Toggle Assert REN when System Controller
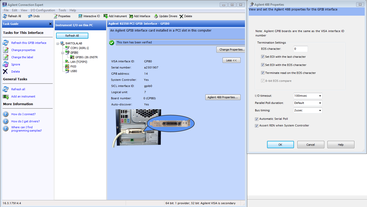 [x=256, y=126]
